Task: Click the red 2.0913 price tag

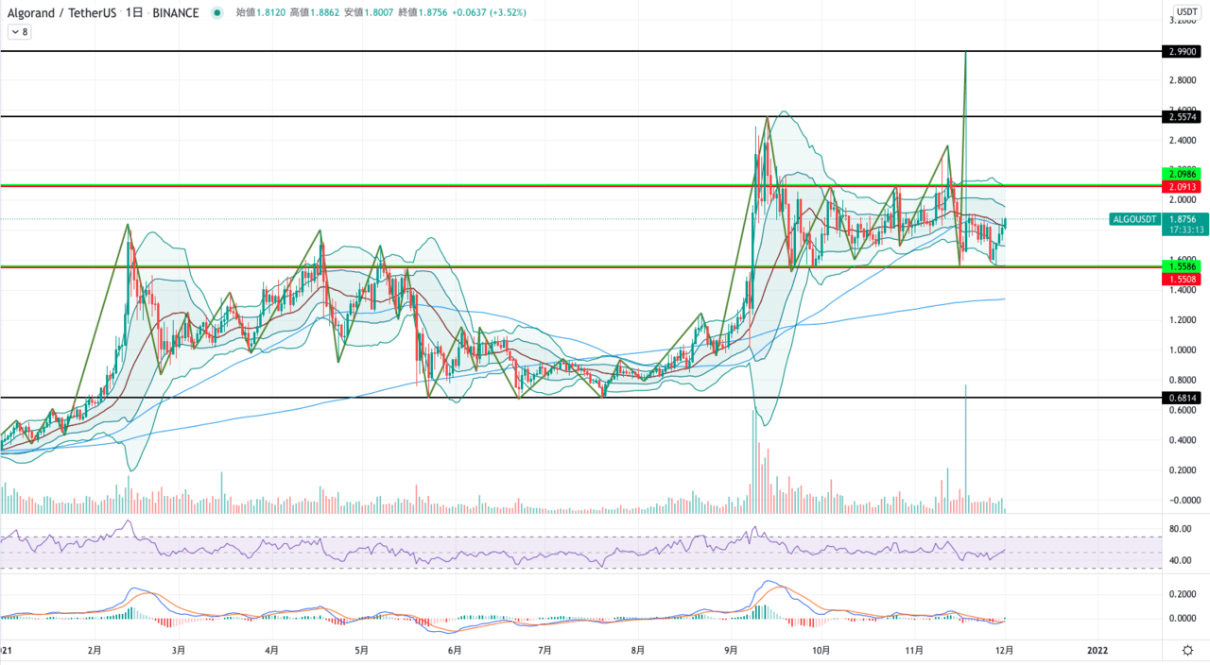Action: click(x=1181, y=187)
